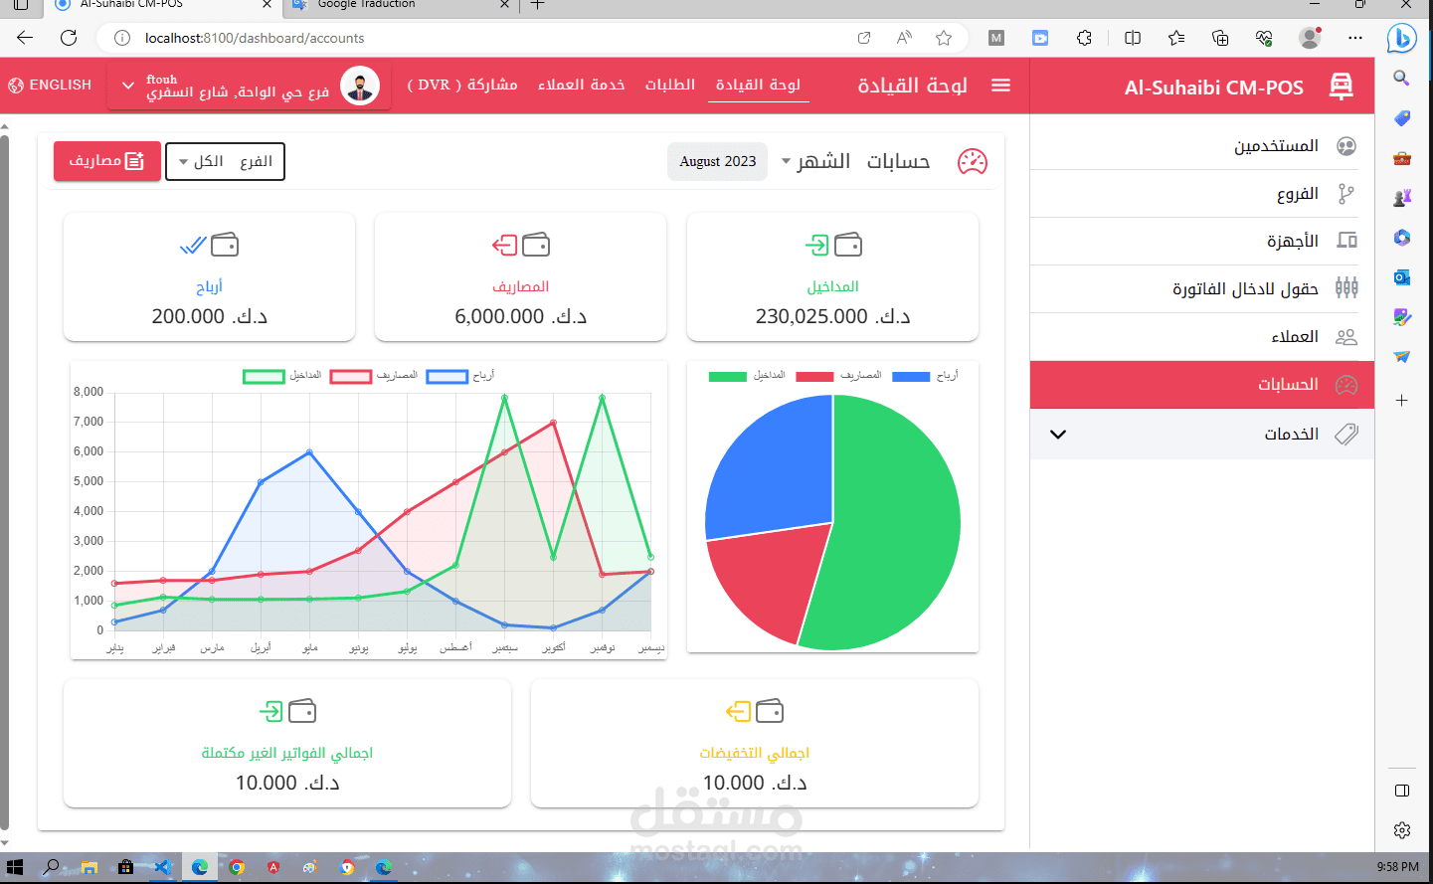Viewport: 1433px width, 884px height.
Task: Toggle المصاريف legend in line chart
Action: 374,376
